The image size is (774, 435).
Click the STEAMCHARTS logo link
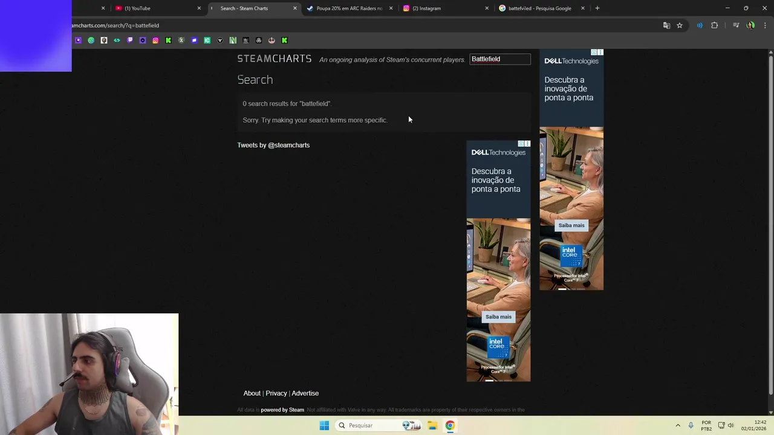click(275, 59)
